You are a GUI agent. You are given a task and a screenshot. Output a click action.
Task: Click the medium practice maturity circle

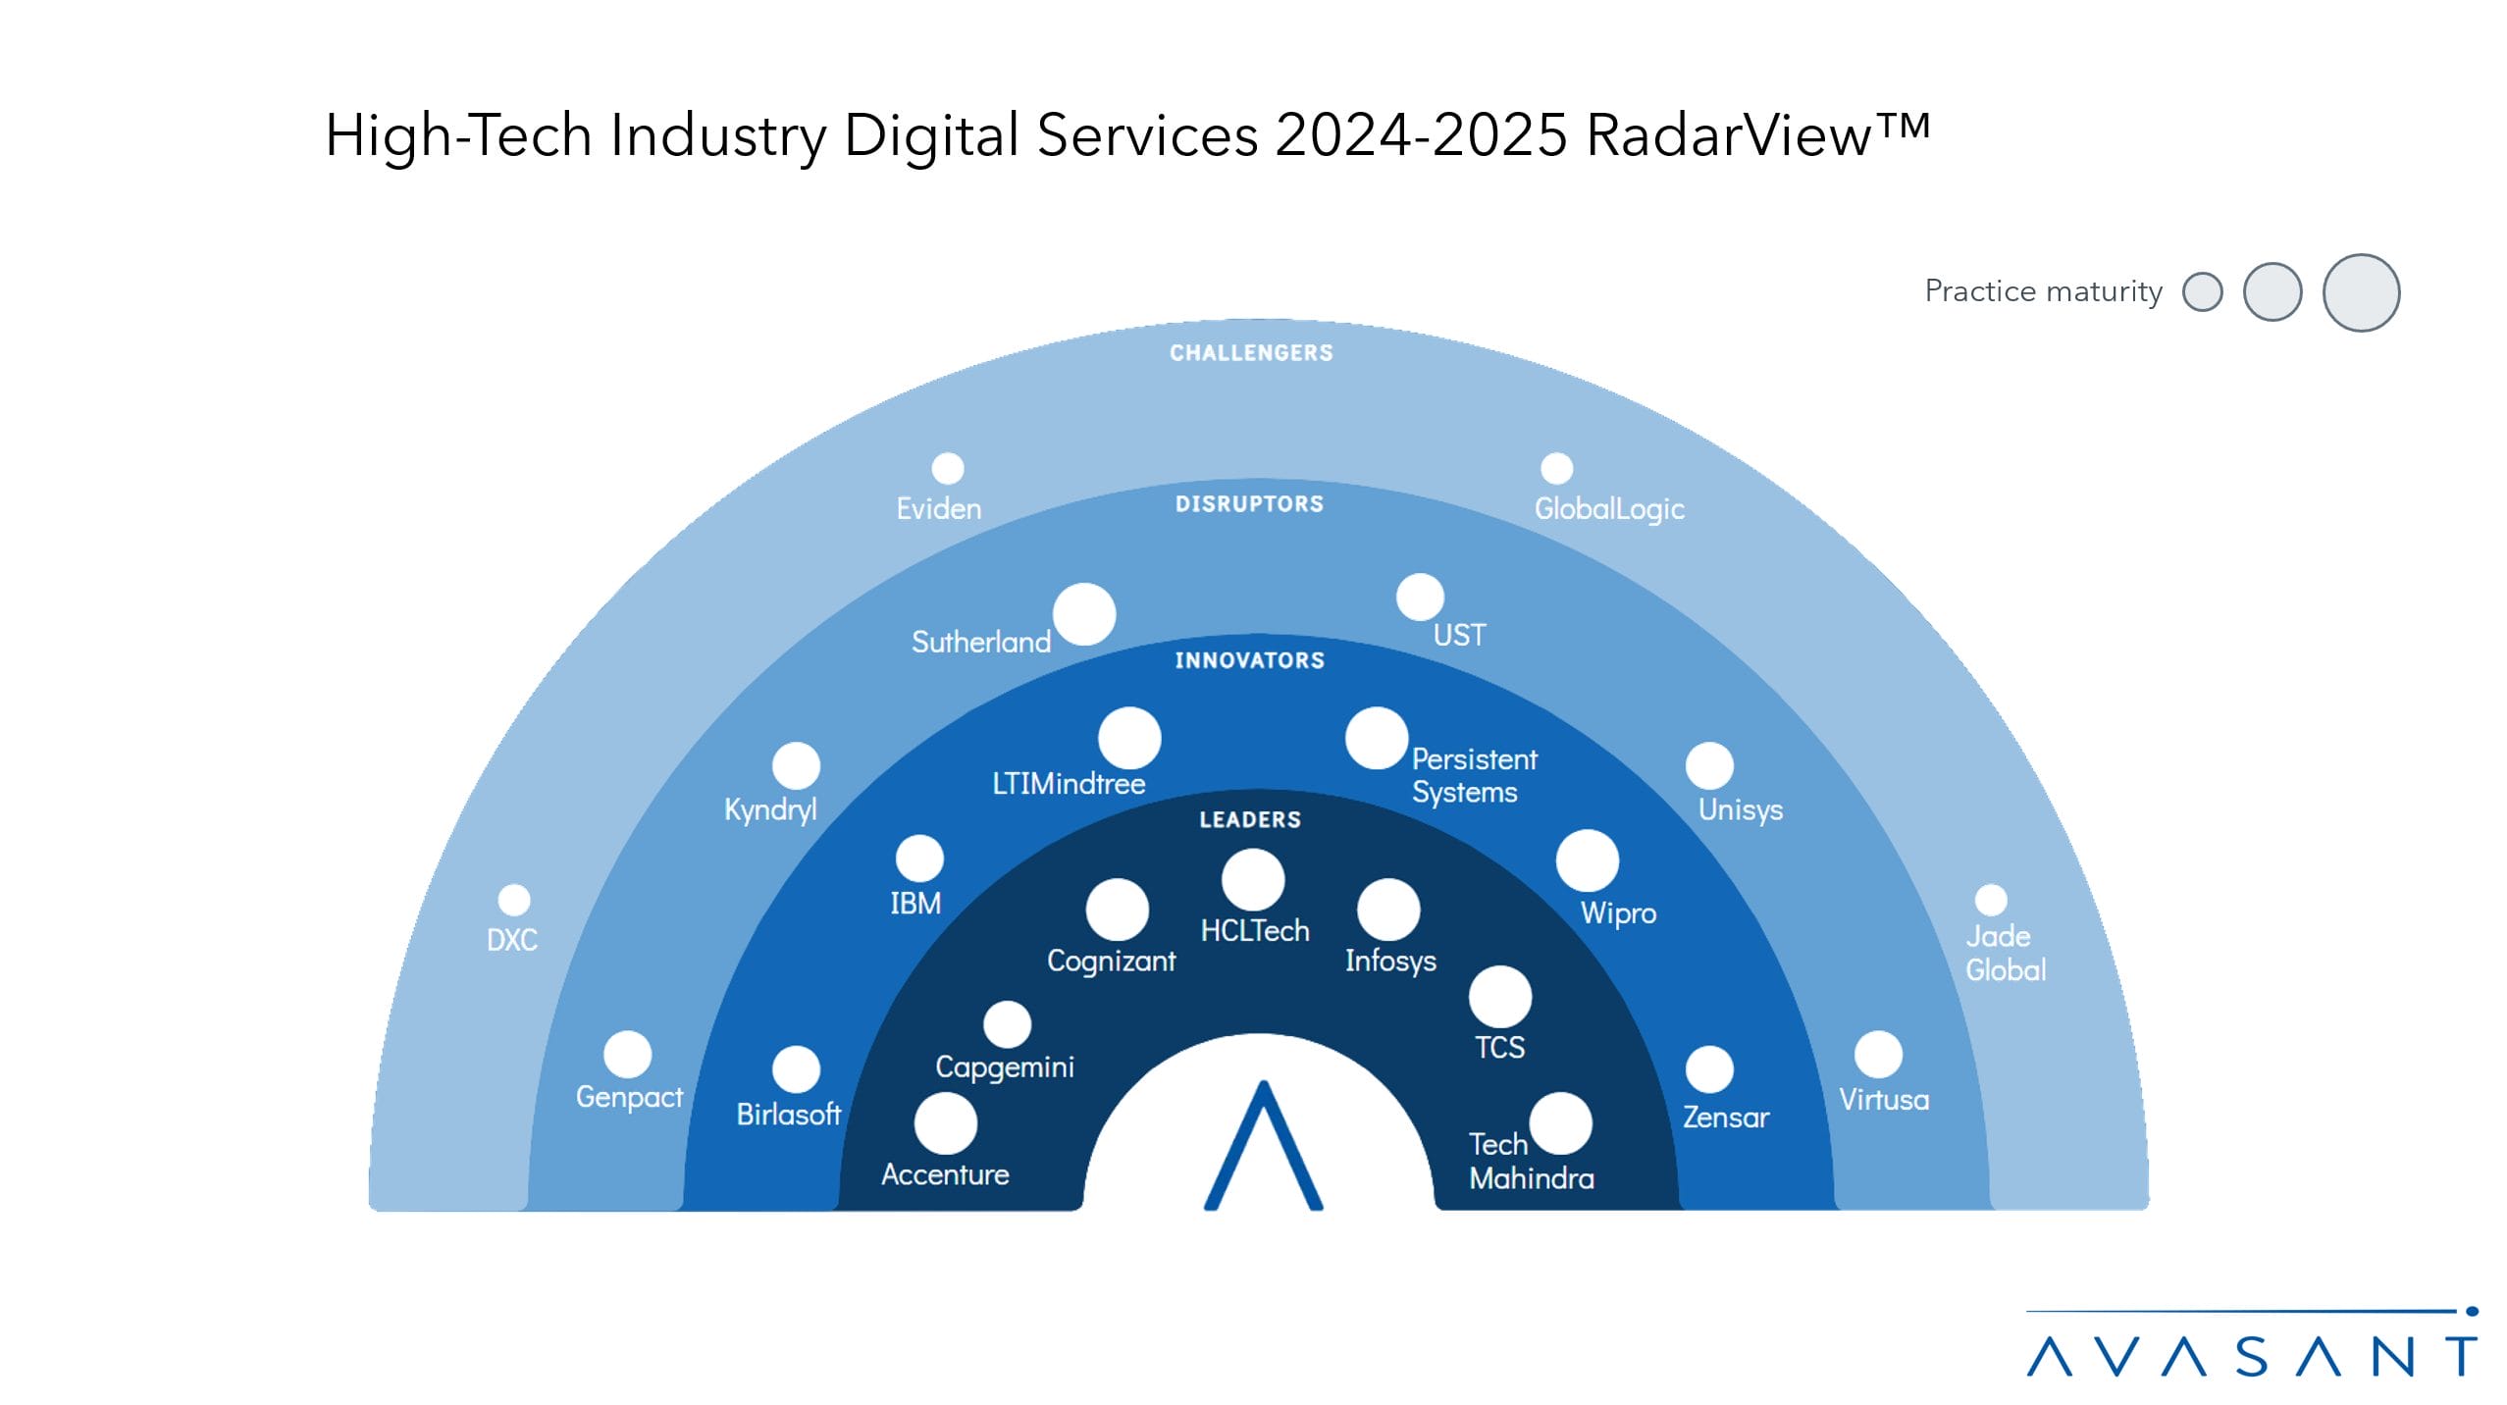[2272, 291]
